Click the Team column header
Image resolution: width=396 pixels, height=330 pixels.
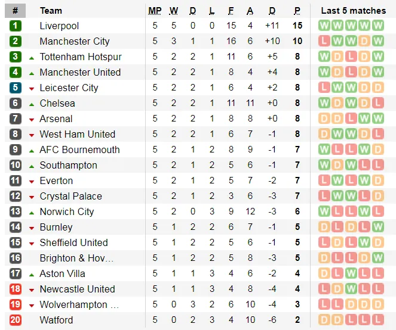(51, 11)
